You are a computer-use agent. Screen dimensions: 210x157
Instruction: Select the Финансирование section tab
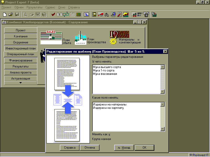point(21,60)
